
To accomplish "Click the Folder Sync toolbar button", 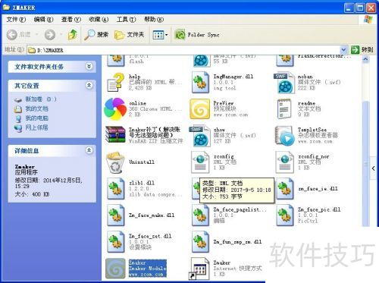I will coord(197,35).
